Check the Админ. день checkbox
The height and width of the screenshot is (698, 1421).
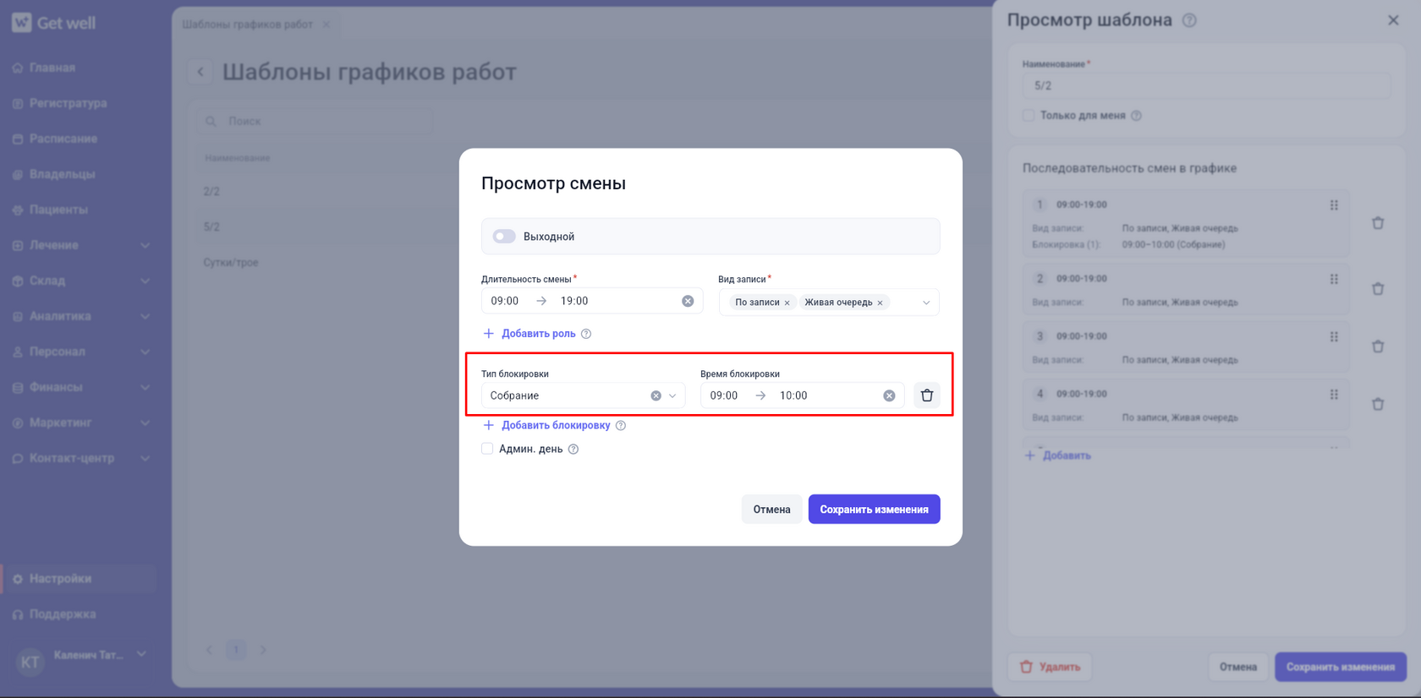pos(487,449)
